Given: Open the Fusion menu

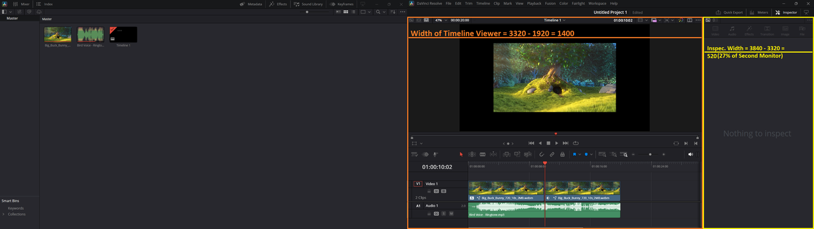Looking at the screenshot, I should pyautogui.click(x=551, y=4).
